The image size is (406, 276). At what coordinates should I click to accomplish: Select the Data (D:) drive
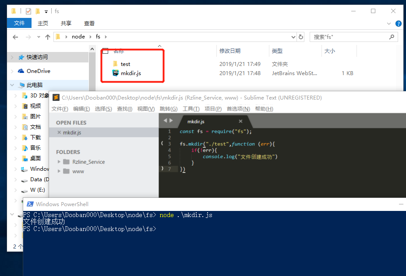(x=39, y=179)
